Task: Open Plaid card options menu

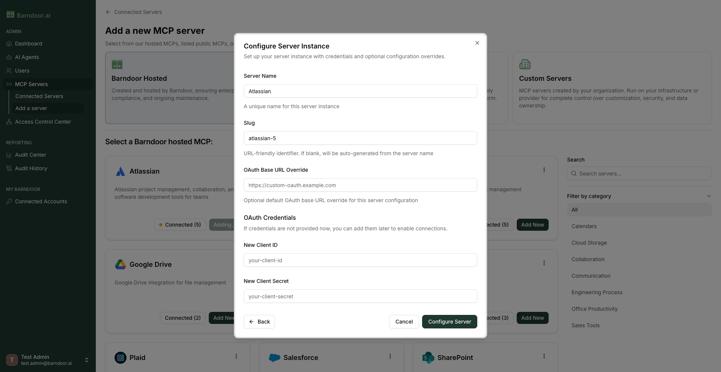Action: click(x=236, y=356)
